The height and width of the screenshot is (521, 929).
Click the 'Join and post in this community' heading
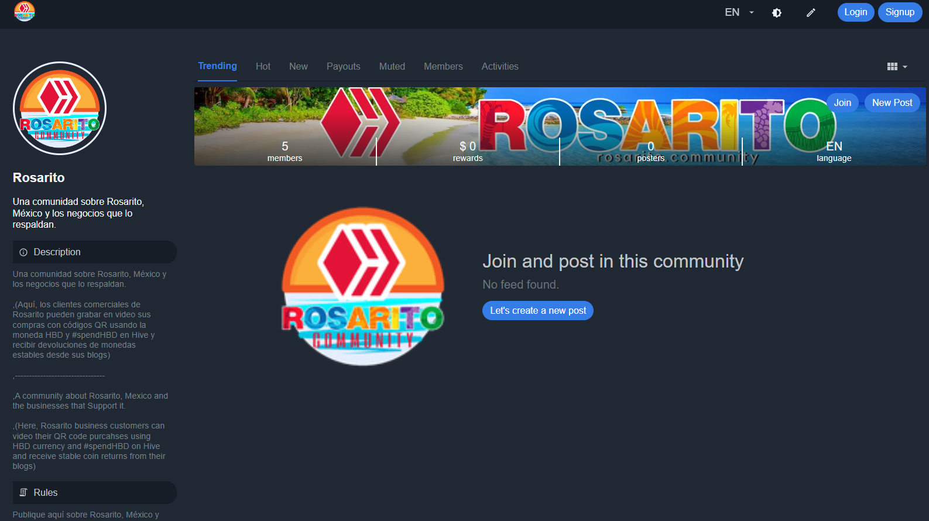point(613,261)
